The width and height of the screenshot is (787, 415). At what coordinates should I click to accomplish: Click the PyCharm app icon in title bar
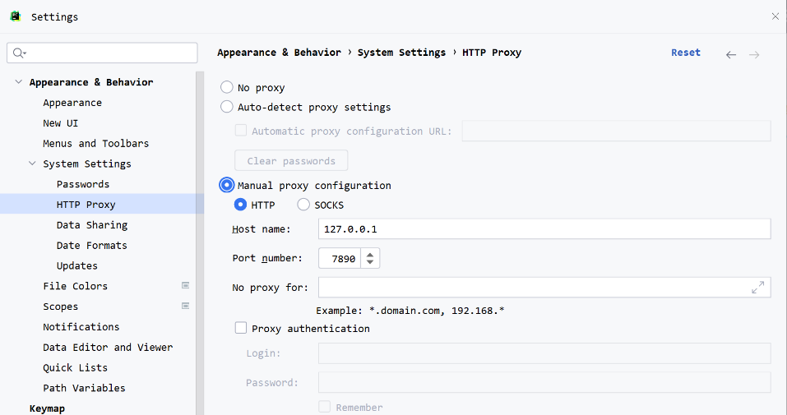[x=16, y=16]
